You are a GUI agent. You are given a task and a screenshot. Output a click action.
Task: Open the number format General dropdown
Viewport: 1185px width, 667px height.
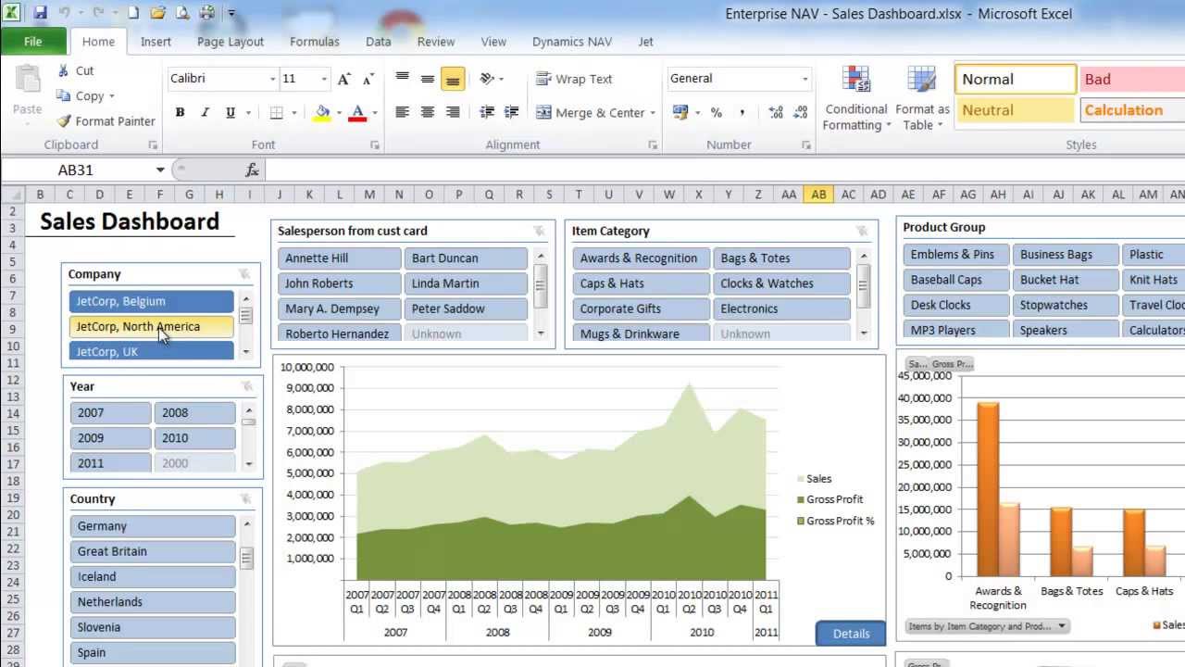click(805, 79)
